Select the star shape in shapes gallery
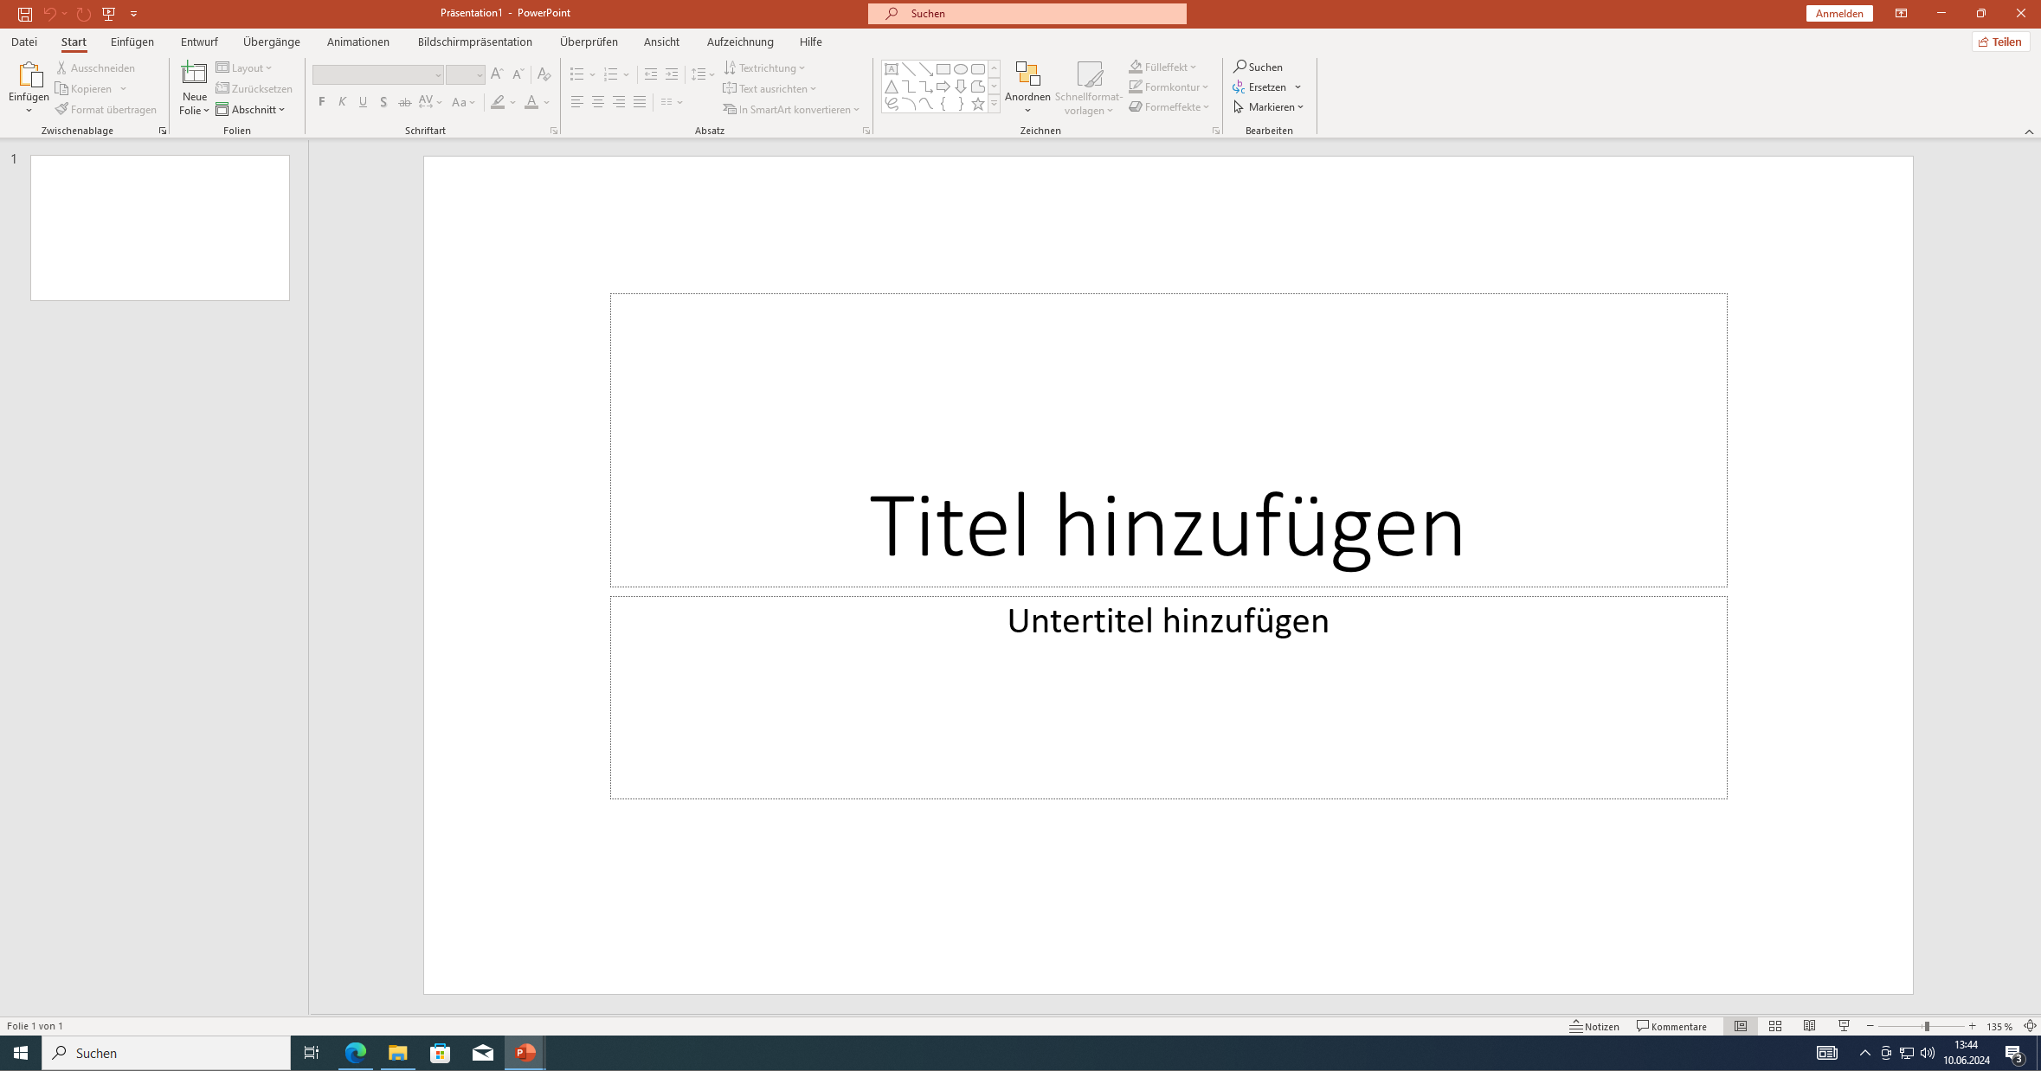2041x1071 pixels. (x=978, y=104)
